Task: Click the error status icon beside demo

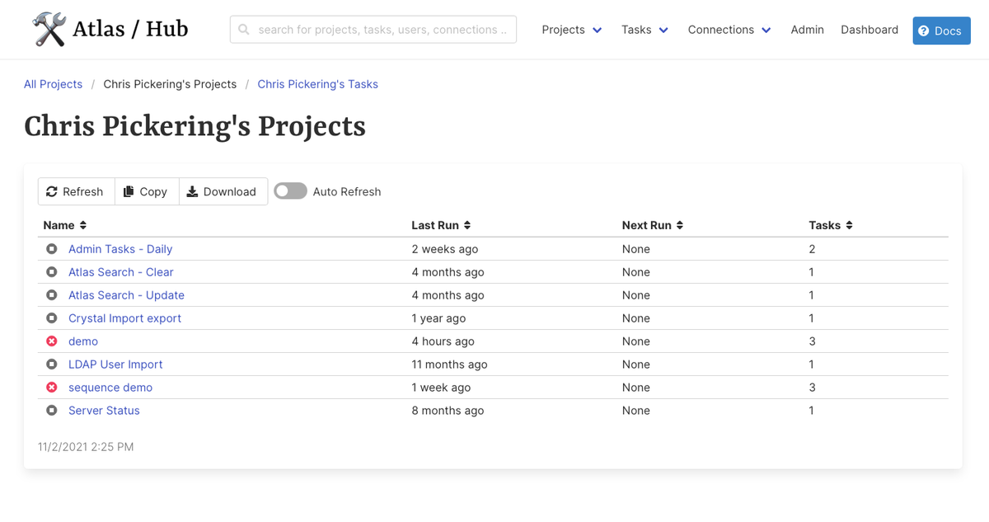Action: (51, 341)
